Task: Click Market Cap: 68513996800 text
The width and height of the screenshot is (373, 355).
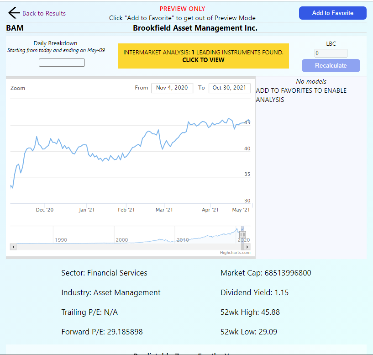Action: pyautogui.click(x=266, y=273)
